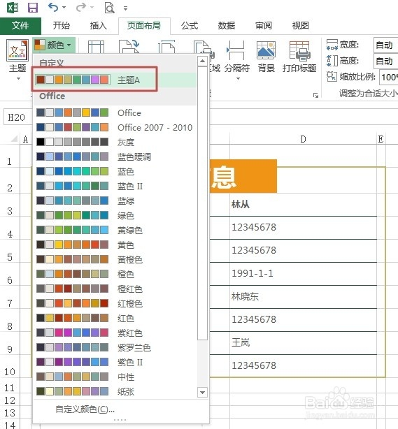Toggle the 颜色 theme colors dropdown
398x429 pixels.
coord(54,45)
